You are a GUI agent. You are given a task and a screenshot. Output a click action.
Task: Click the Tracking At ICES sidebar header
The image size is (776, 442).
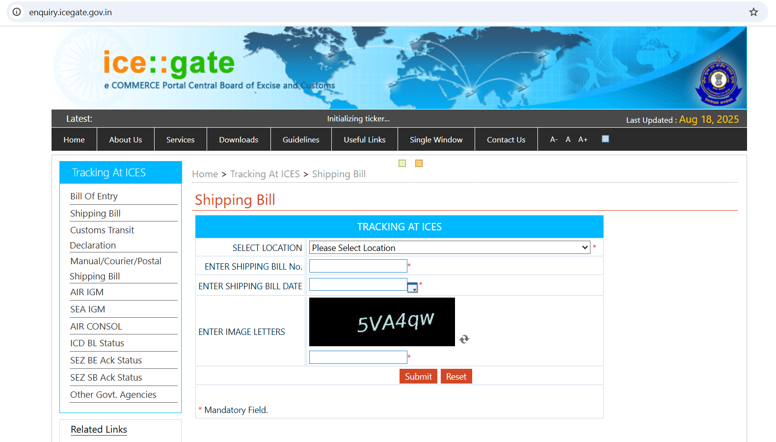tap(121, 172)
